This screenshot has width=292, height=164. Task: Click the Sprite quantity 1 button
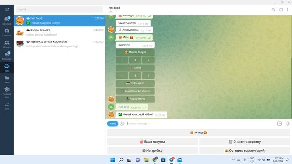[135, 76]
